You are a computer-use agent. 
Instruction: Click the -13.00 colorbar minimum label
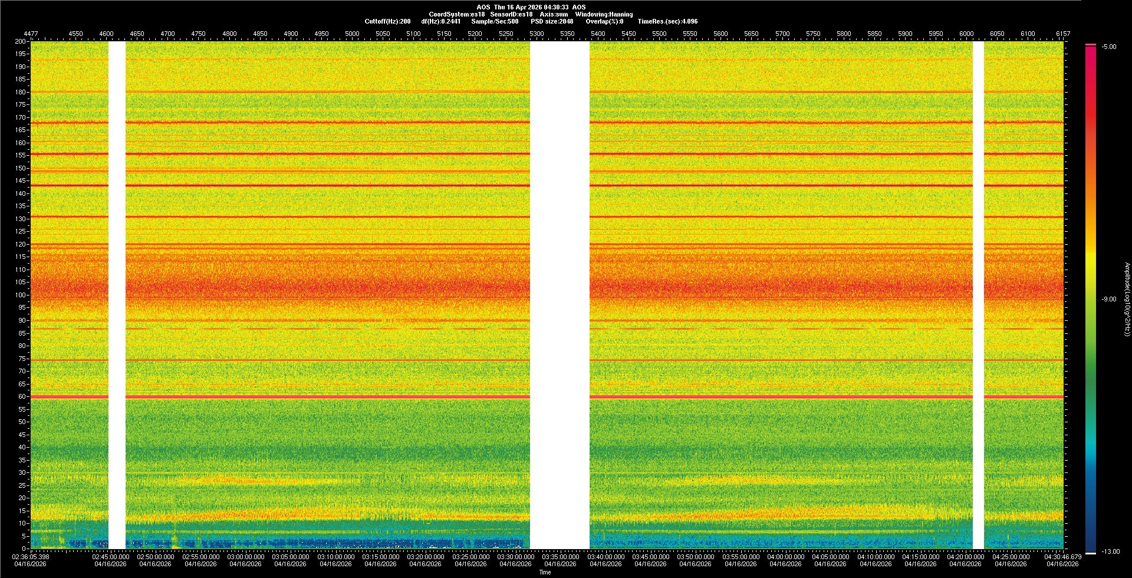click(x=1109, y=552)
